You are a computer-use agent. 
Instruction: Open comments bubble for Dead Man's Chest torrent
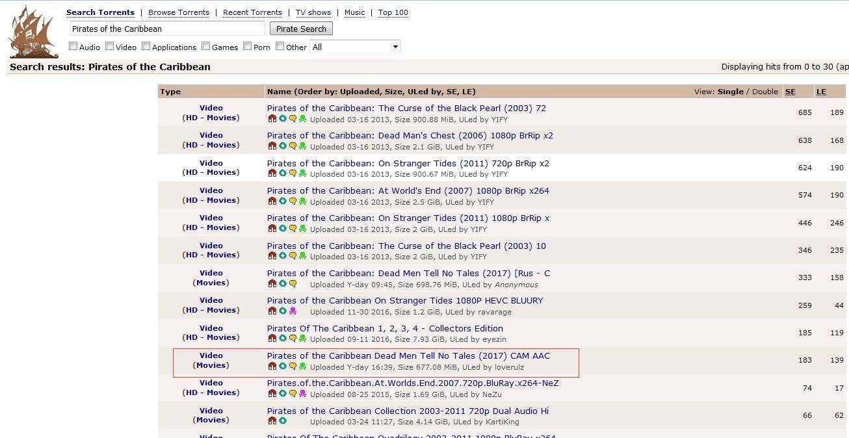pos(293,146)
